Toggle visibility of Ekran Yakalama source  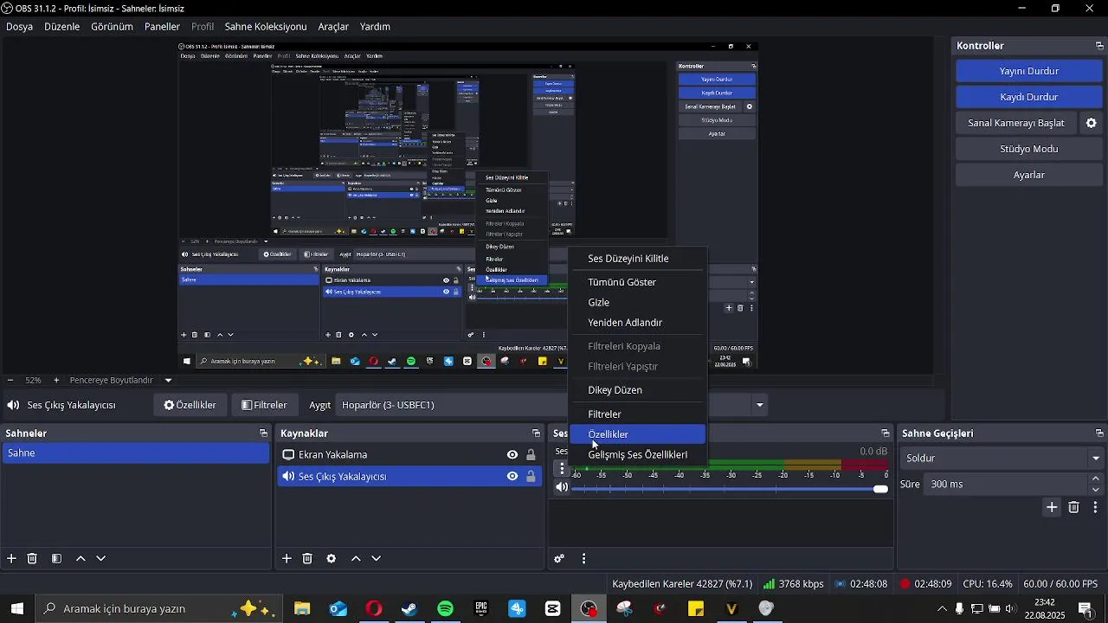tap(512, 455)
